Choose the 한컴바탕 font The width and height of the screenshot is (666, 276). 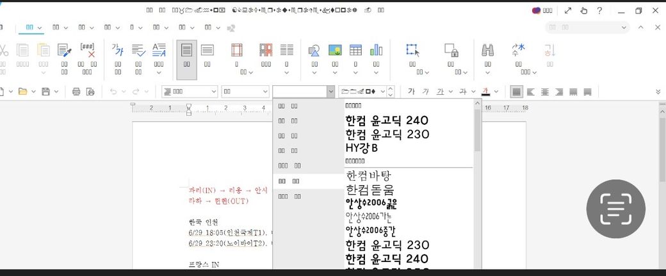(368, 175)
